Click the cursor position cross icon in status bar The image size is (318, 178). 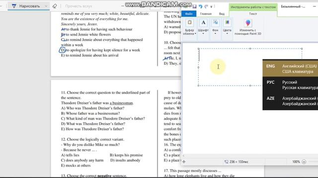tap(184, 162)
